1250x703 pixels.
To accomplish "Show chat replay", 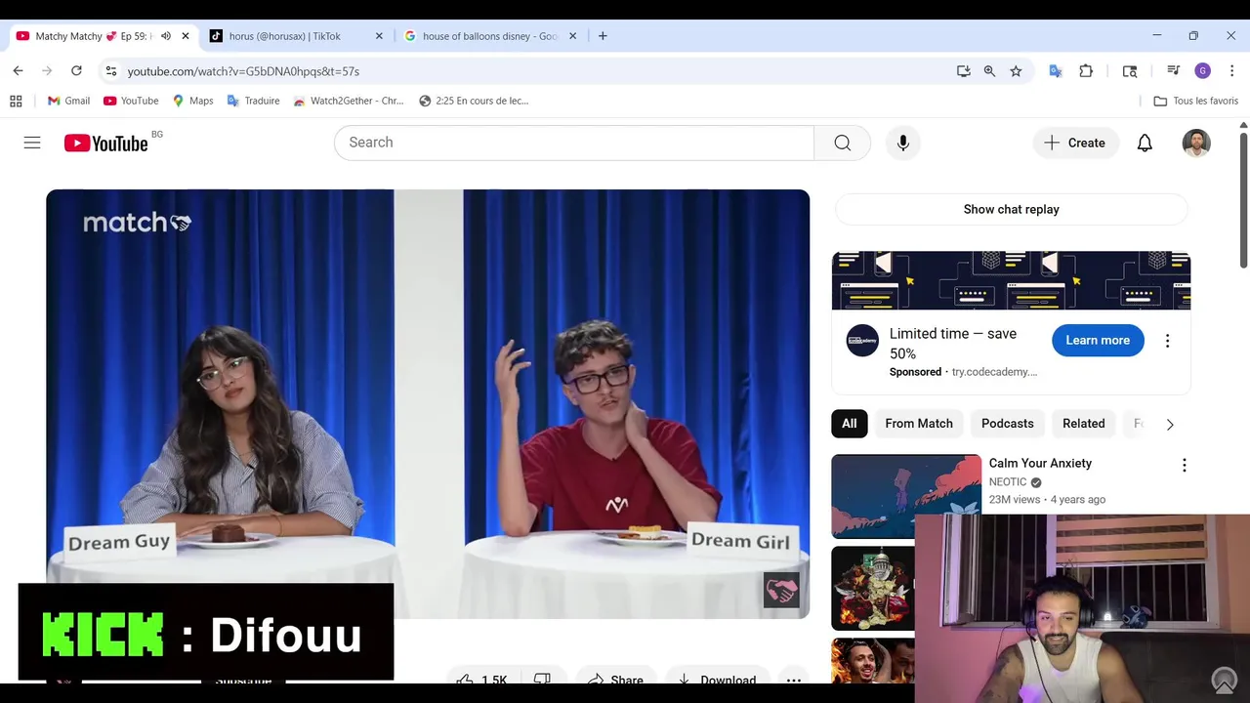I will pos(1011,209).
